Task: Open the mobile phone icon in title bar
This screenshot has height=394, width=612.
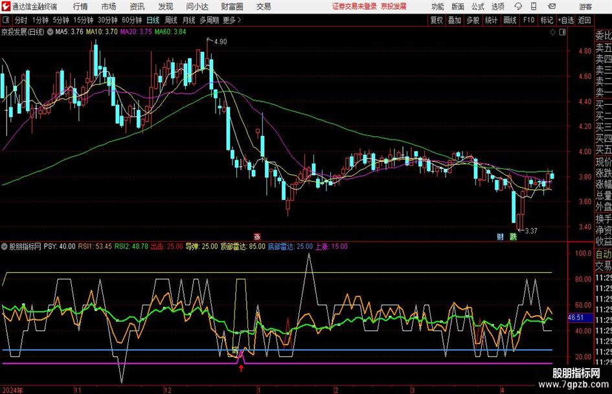Action: click(x=534, y=6)
